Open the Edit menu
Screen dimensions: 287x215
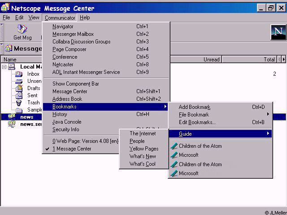point(19,17)
